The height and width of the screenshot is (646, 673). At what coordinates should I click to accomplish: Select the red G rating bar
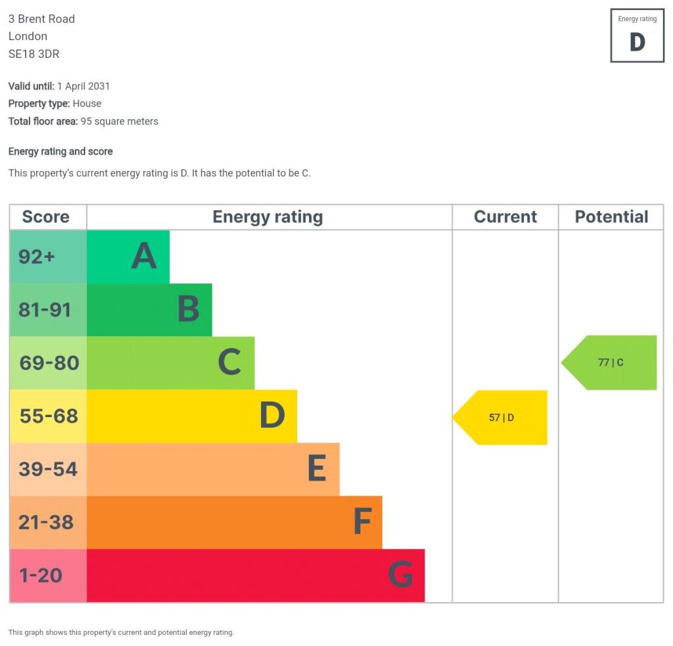click(x=255, y=576)
